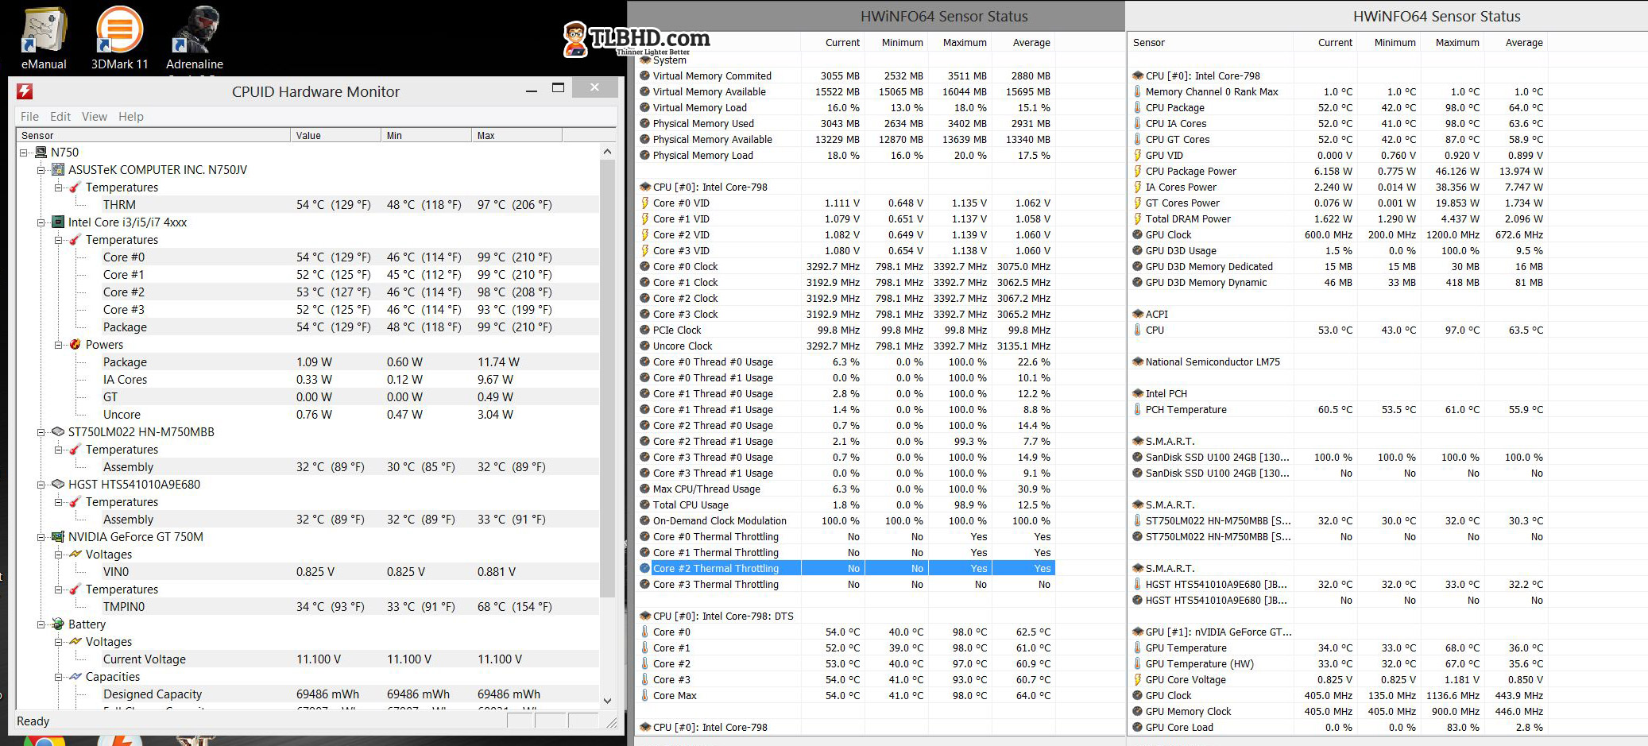Viewport: 1648px width, 746px height.
Task: Click the scroll up arrow in Hardware Monitor
Action: point(608,151)
